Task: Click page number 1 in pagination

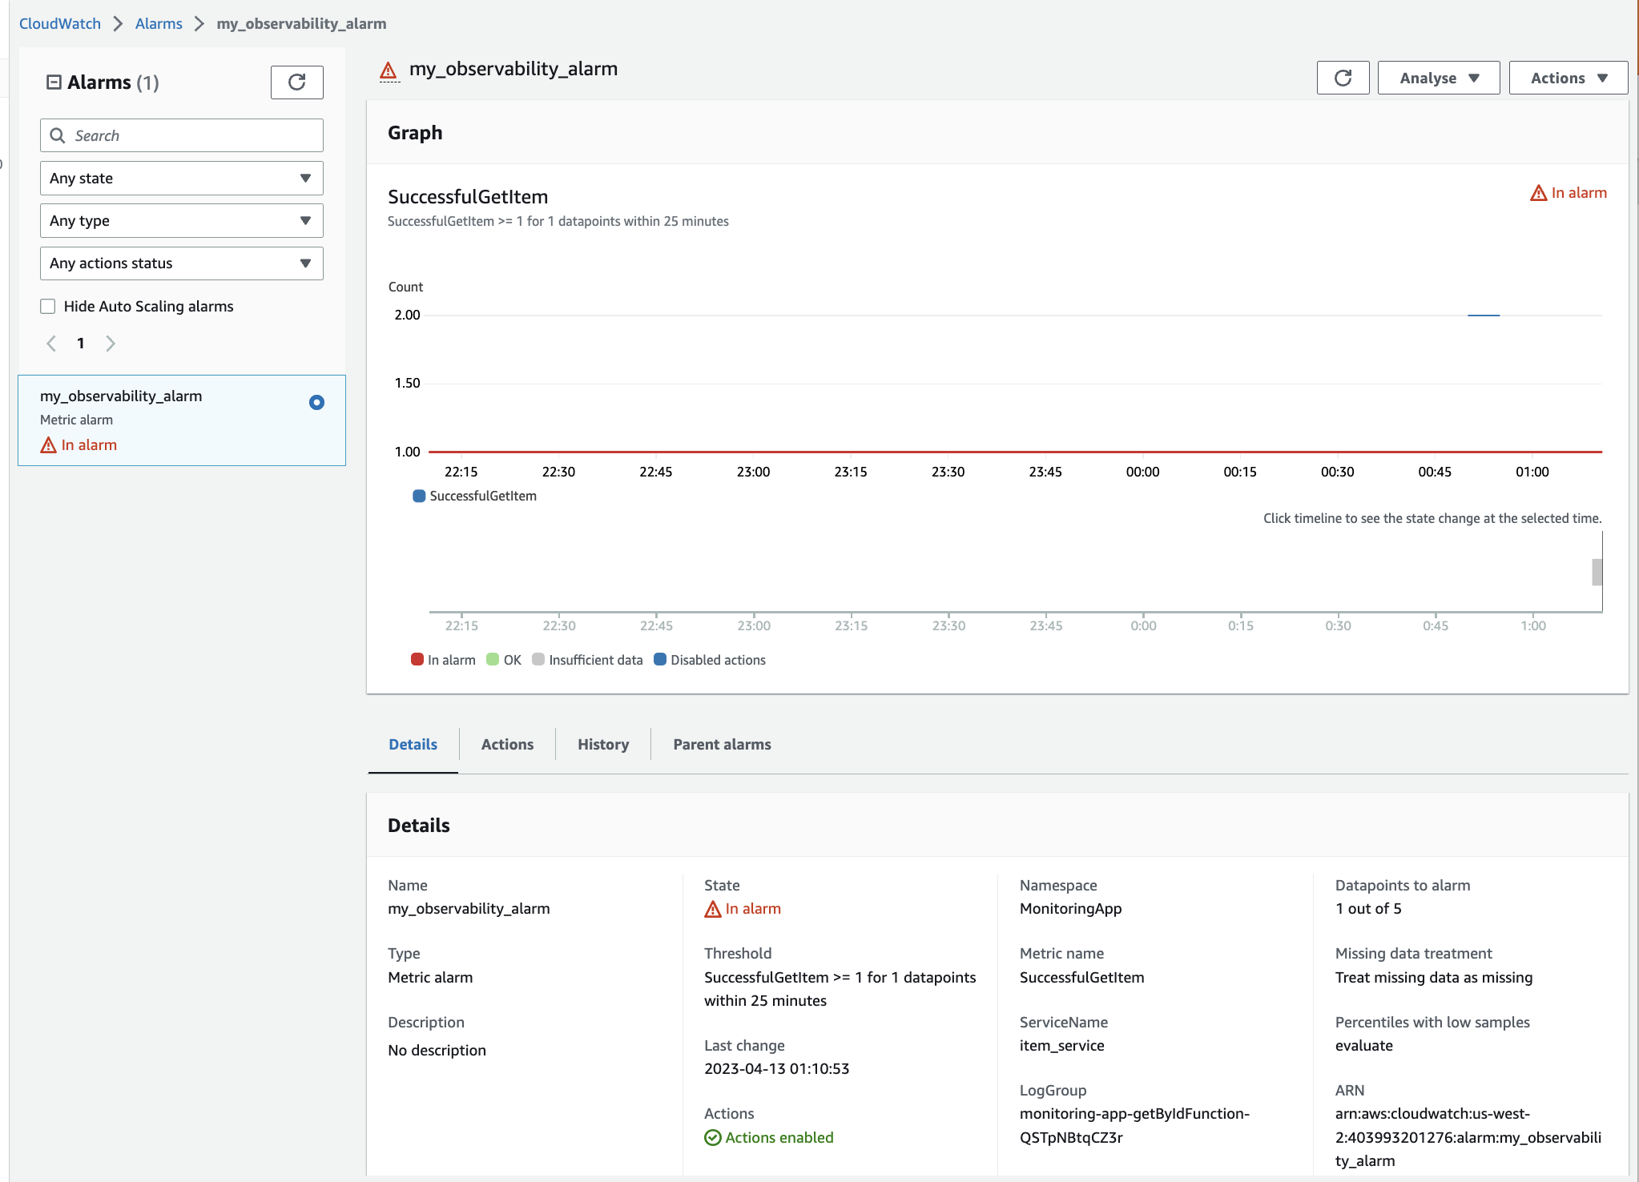Action: coord(81,344)
